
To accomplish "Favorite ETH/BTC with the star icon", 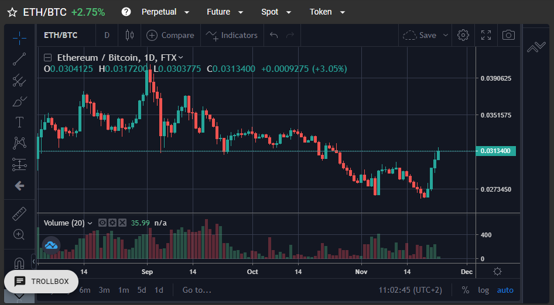I will tap(12, 12).
